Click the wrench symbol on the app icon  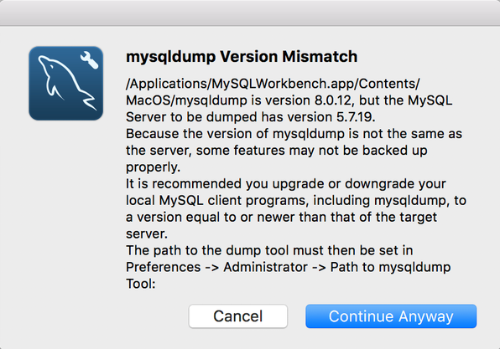point(89,59)
